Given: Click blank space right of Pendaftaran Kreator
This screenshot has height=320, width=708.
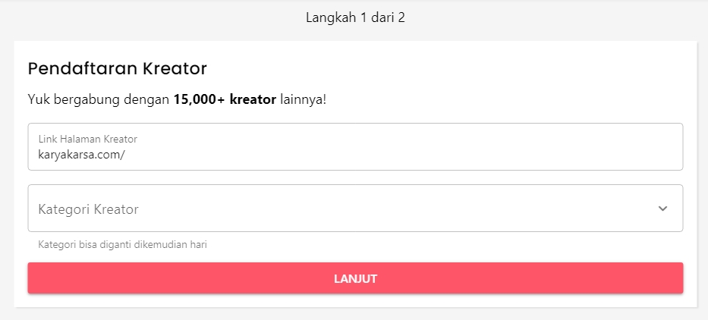Looking at the screenshot, I should [x=440, y=68].
